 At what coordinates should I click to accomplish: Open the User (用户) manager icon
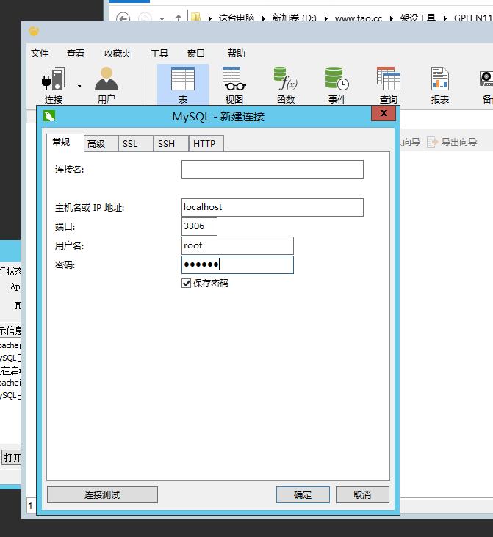[107, 80]
